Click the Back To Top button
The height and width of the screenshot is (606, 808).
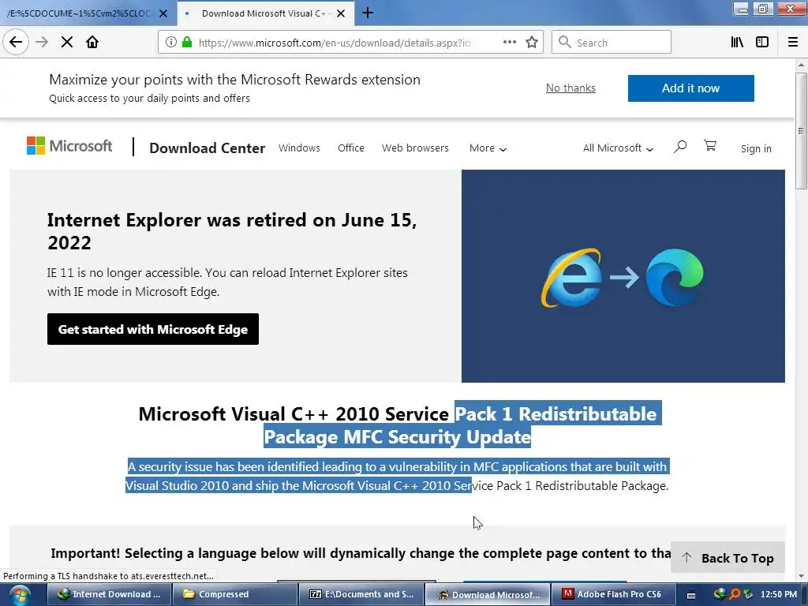(x=728, y=558)
